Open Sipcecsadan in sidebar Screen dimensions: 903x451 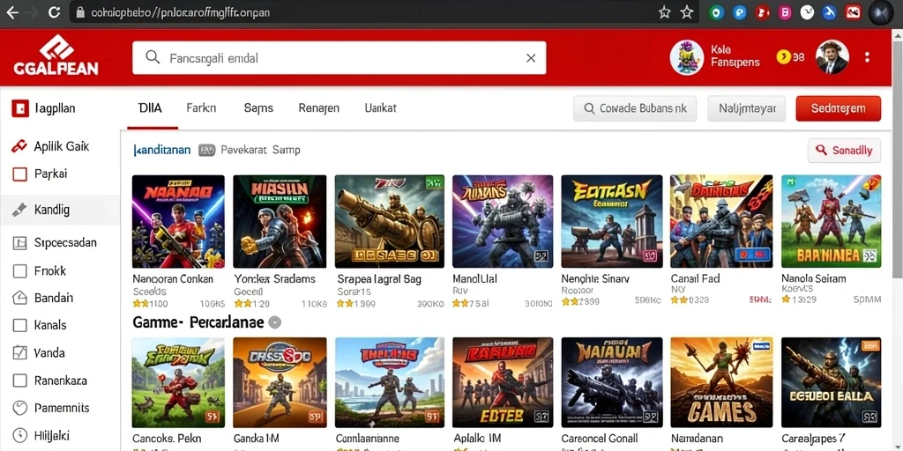pos(55,242)
